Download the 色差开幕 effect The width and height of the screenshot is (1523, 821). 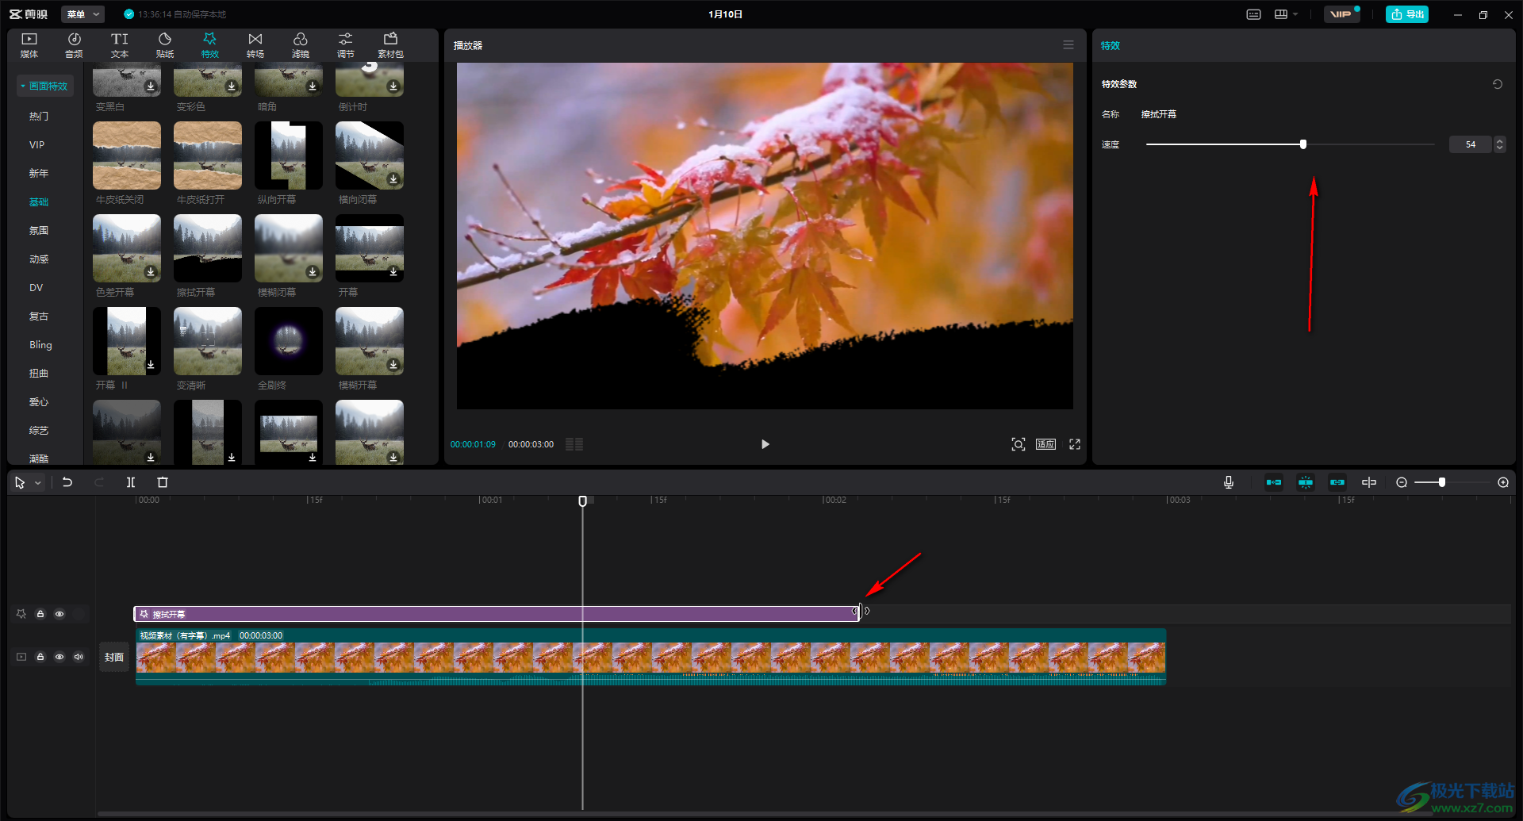pos(151,272)
